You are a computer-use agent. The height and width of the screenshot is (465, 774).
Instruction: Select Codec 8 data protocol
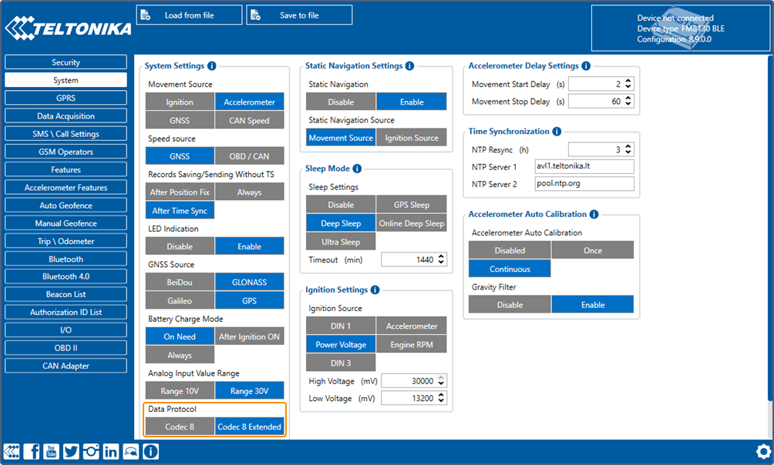tap(180, 427)
